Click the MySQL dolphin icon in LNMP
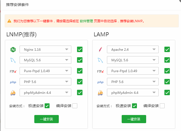Image resolution: width=181 pixels, height=131 pixels. coord(13,60)
